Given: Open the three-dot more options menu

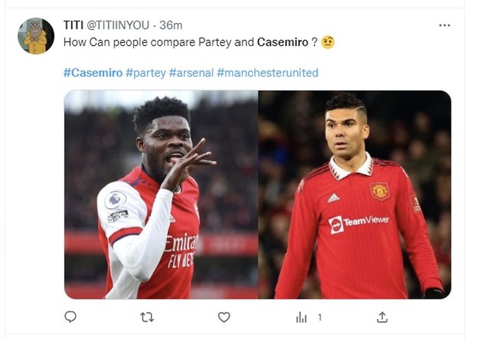Looking at the screenshot, I should coord(445,25).
